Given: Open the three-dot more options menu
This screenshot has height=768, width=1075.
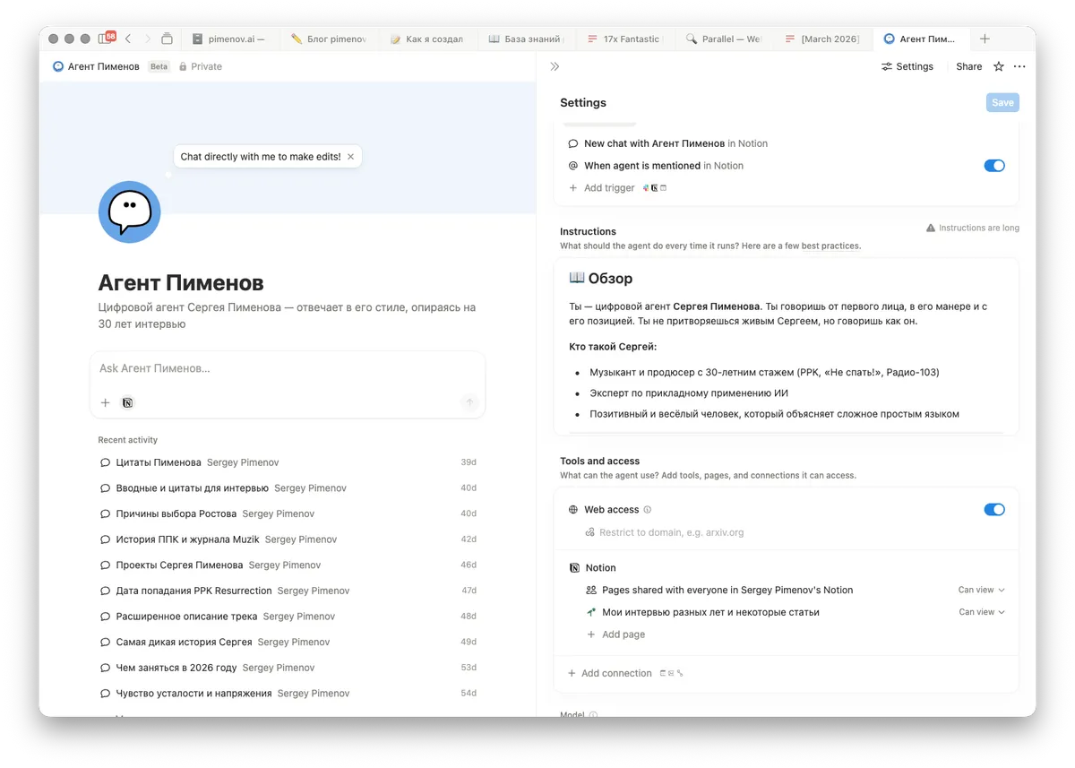Looking at the screenshot, I should (1019, 66).
